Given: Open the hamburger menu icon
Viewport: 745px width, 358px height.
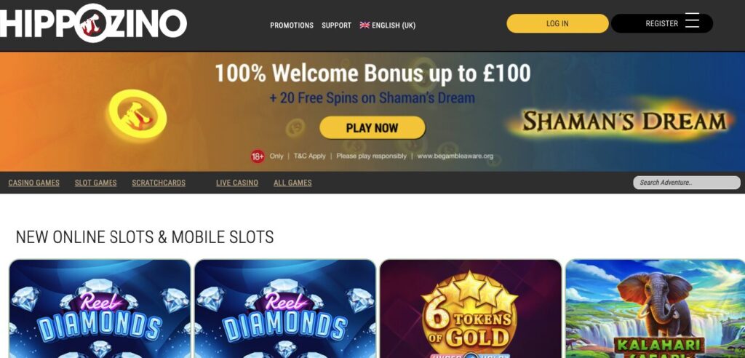Looking at the screenshot, I should (x=693, y=20).
